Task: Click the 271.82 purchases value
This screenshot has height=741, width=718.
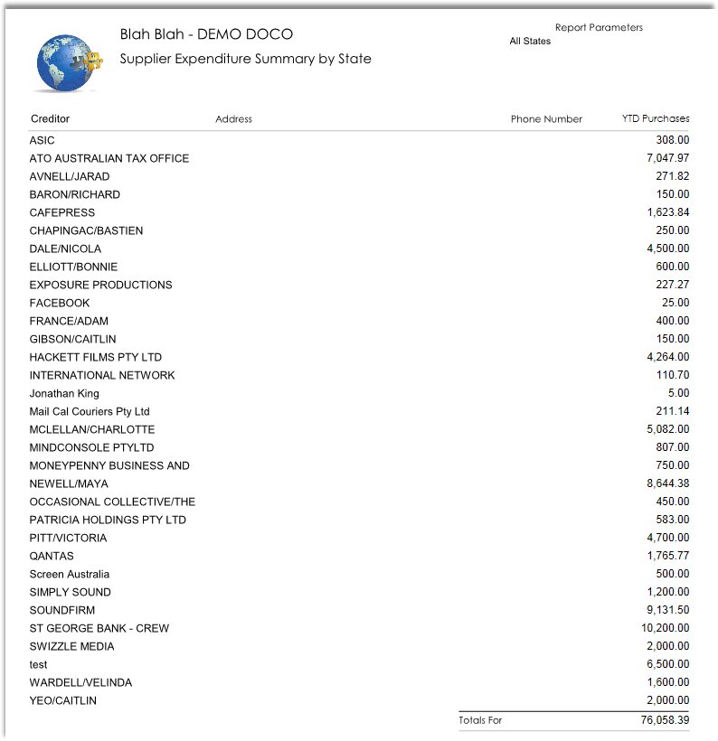Action: tap(673, 176)
